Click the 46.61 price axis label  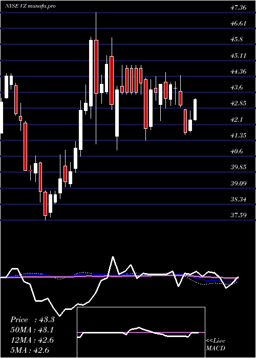pos(238,24)
